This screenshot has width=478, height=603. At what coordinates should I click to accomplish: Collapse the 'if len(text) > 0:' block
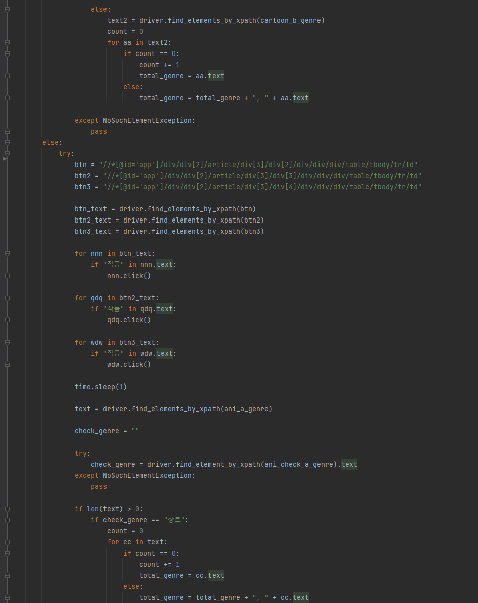7,509
